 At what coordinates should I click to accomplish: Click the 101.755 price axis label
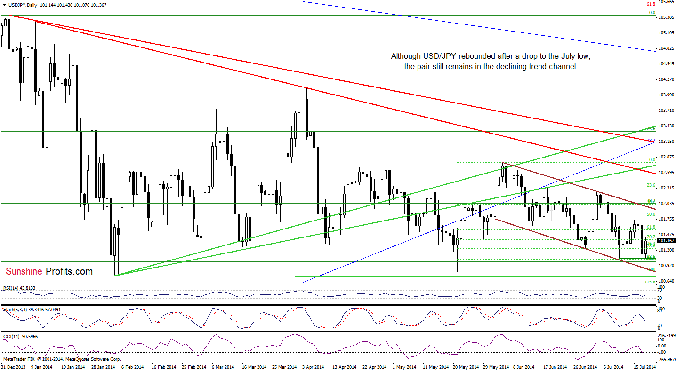tap(666, 219)
